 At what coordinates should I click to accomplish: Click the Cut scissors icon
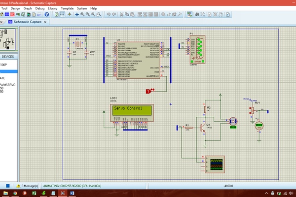pyautogui.click(x=121, y=15)
